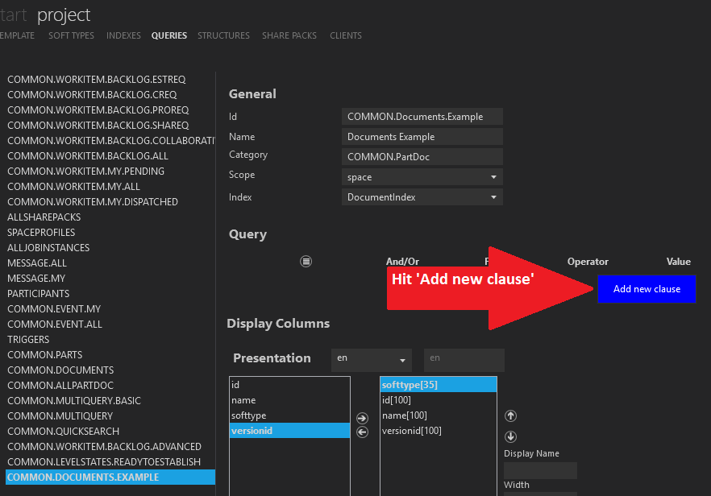This screenshot has height=496, width=711.
Task: Switch to the STRUCTURES tab
Action: click(x=223, y=35)
